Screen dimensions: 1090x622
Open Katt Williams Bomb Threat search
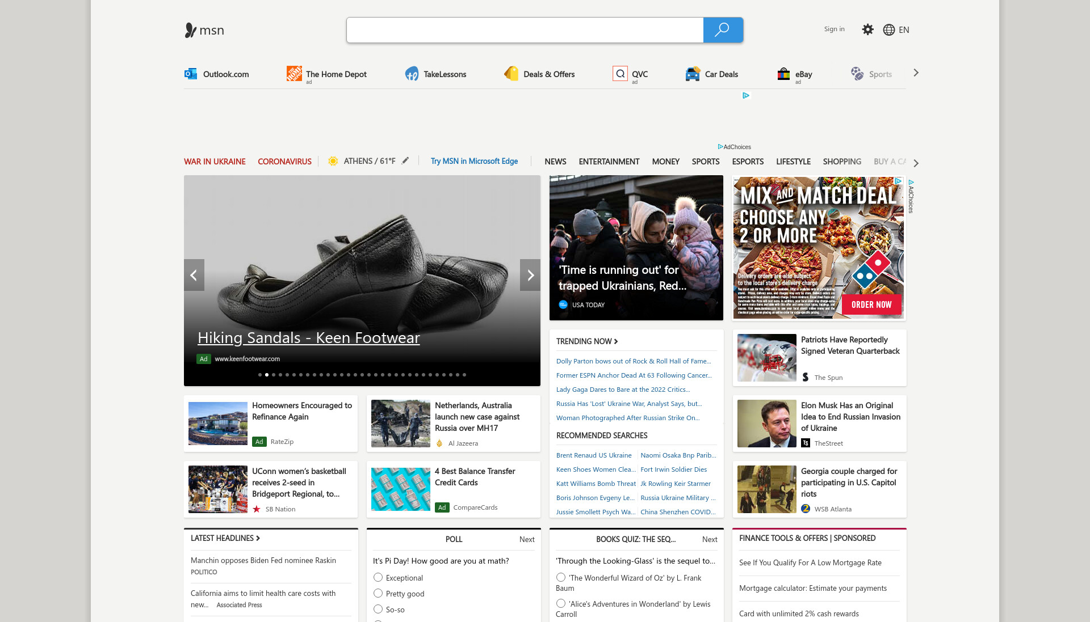click(596, 484)
